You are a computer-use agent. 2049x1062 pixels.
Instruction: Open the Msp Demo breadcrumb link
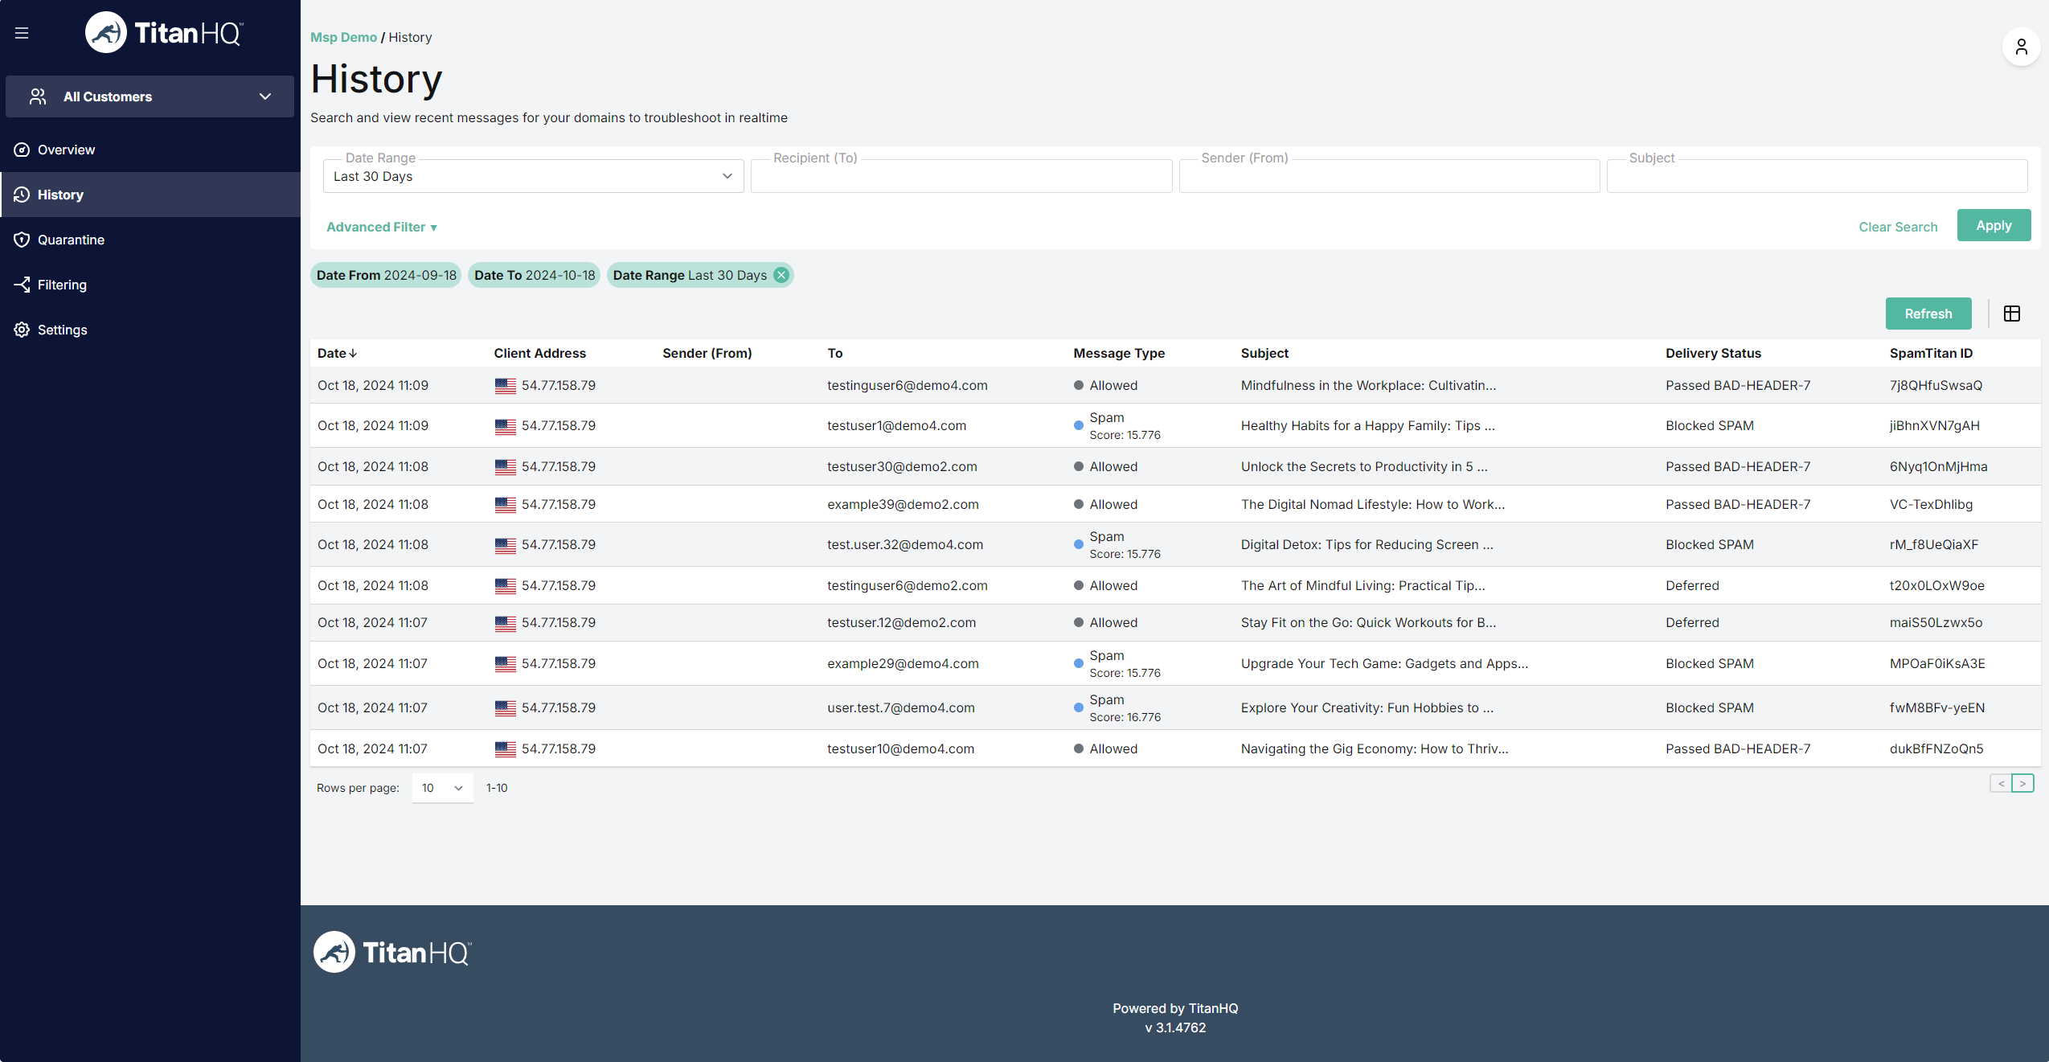pyautogui.click(x=343, y=37)
